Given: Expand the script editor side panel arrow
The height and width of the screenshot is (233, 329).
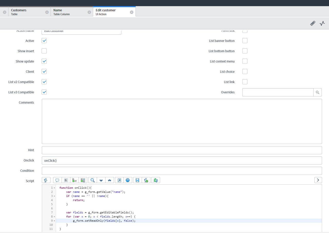Looking at the screenshot, I should [x=318, y=180].
